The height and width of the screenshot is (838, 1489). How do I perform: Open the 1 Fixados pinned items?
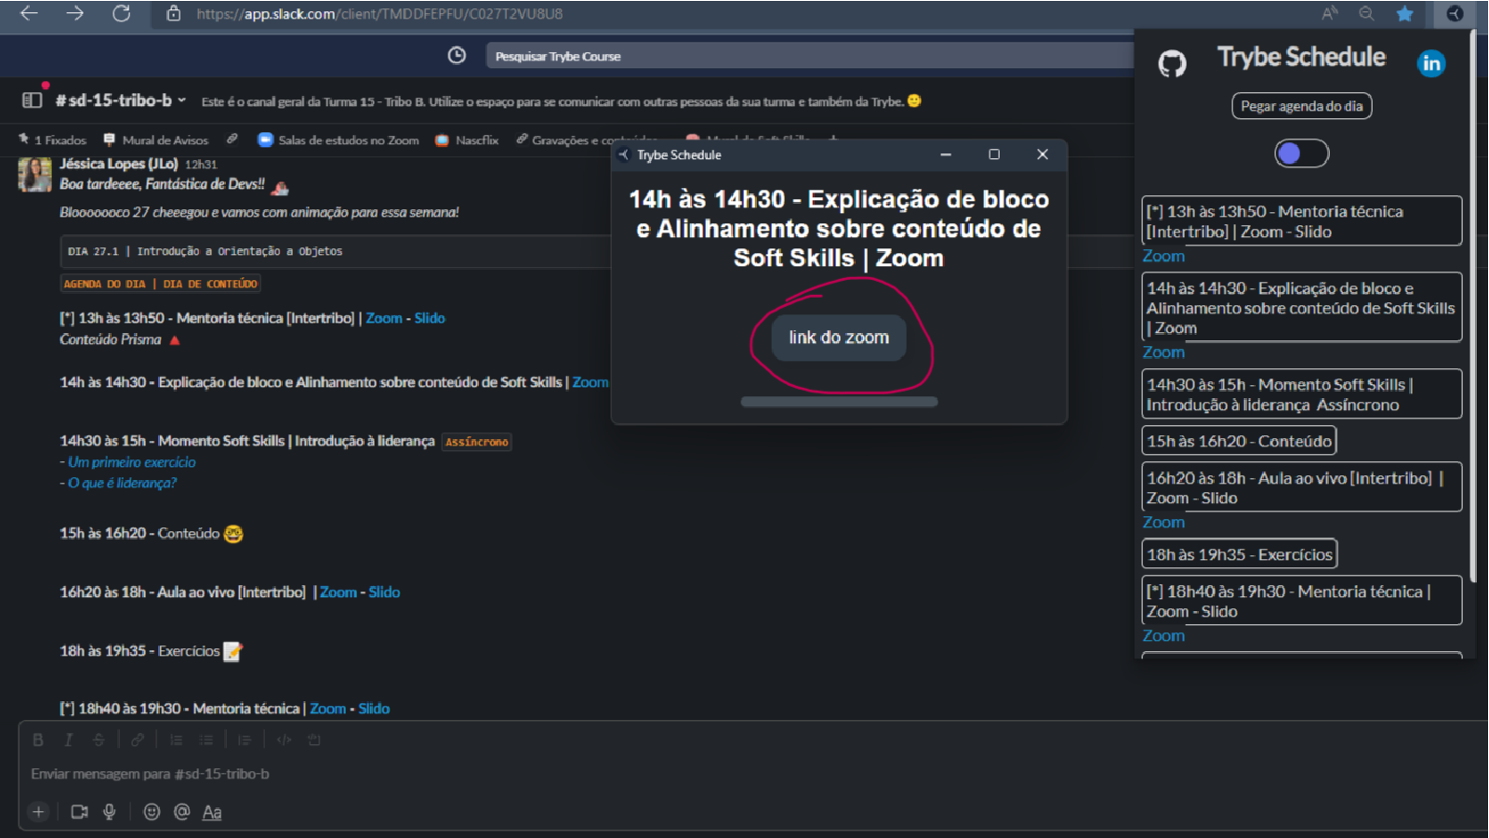tap(52, 140)
